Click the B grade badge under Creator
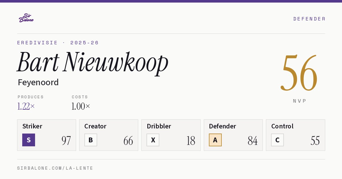This screenshot has width=342, height=179. [x=91, y=140]
